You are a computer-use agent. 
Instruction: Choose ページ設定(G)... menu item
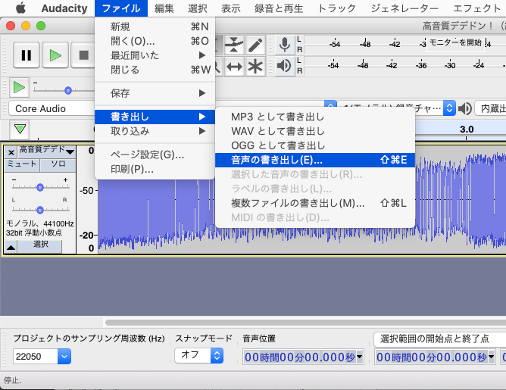155,154
